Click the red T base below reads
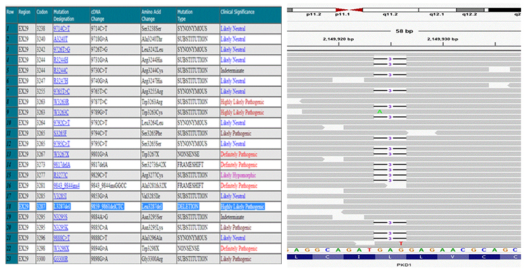Viewport: 529px width, 276px height. click(401, 244)
